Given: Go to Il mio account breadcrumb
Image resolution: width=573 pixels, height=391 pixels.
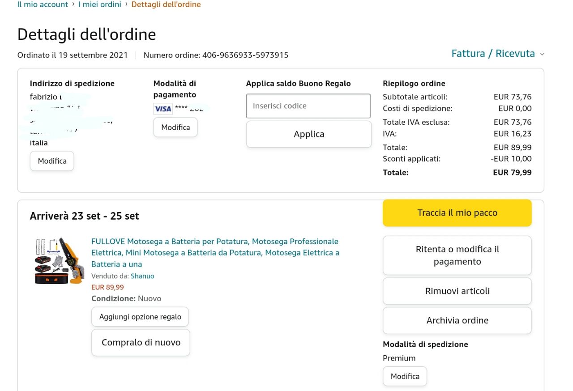Looking at the screenshot, I should click(43, 4).
